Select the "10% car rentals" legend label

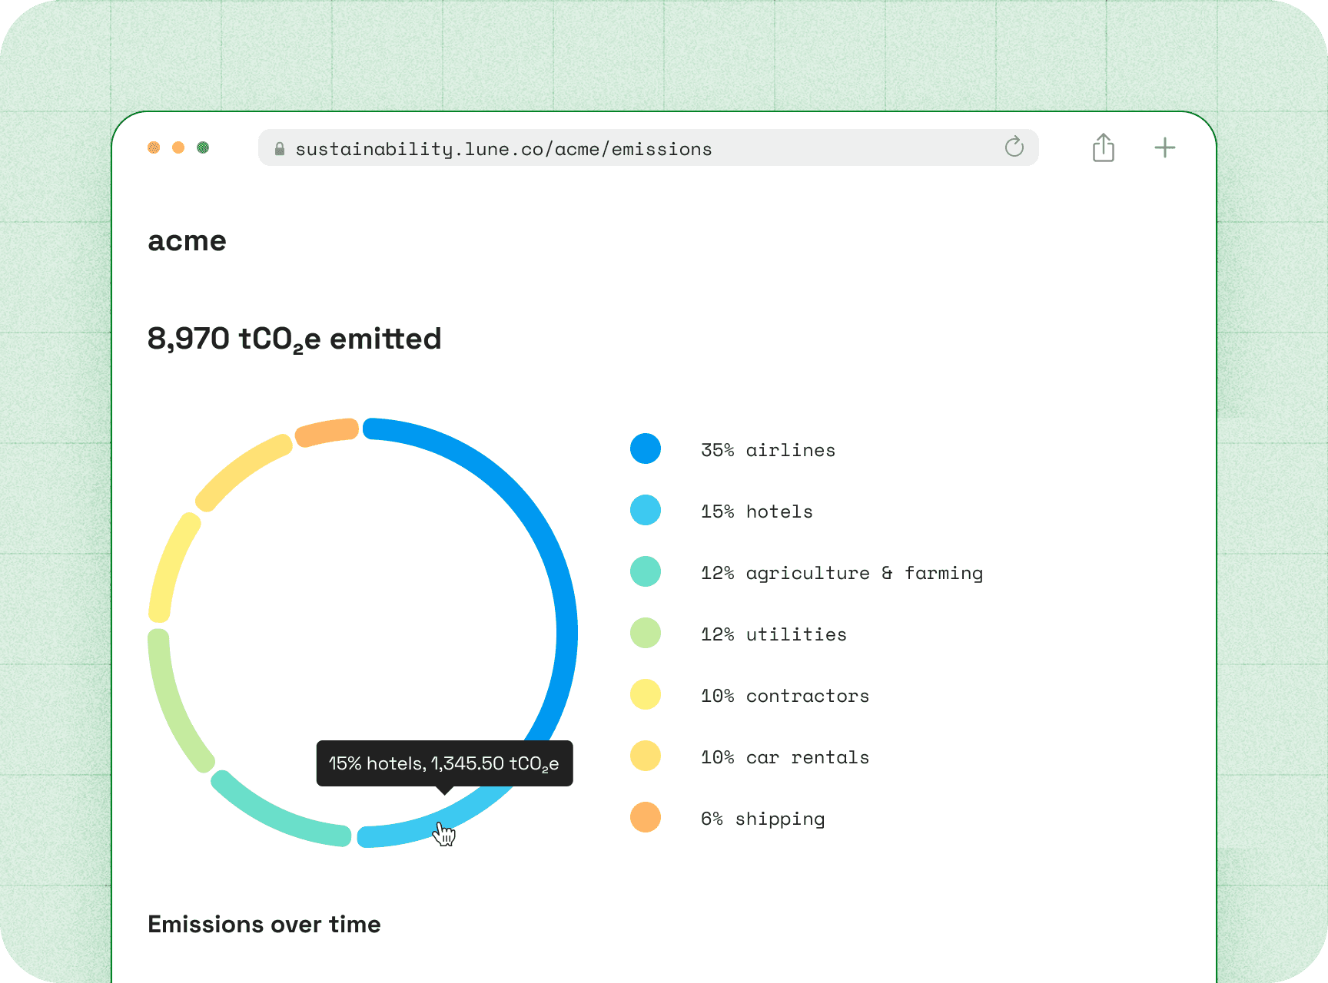point(784,757)
